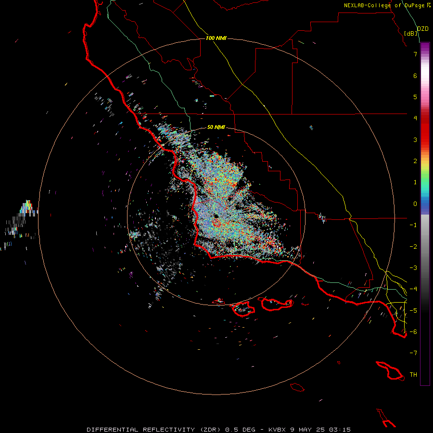Click the 50 NMI range ring label

click(216, 127)
